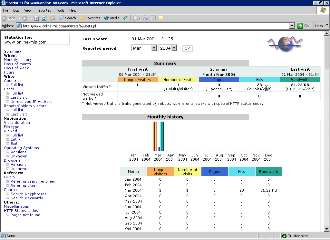330x240 pixels.
Task: Open the Monthly history link
Action: point(18,60)
